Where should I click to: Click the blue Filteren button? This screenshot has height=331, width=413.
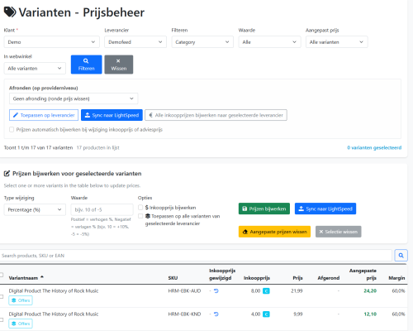click(86, 65)
